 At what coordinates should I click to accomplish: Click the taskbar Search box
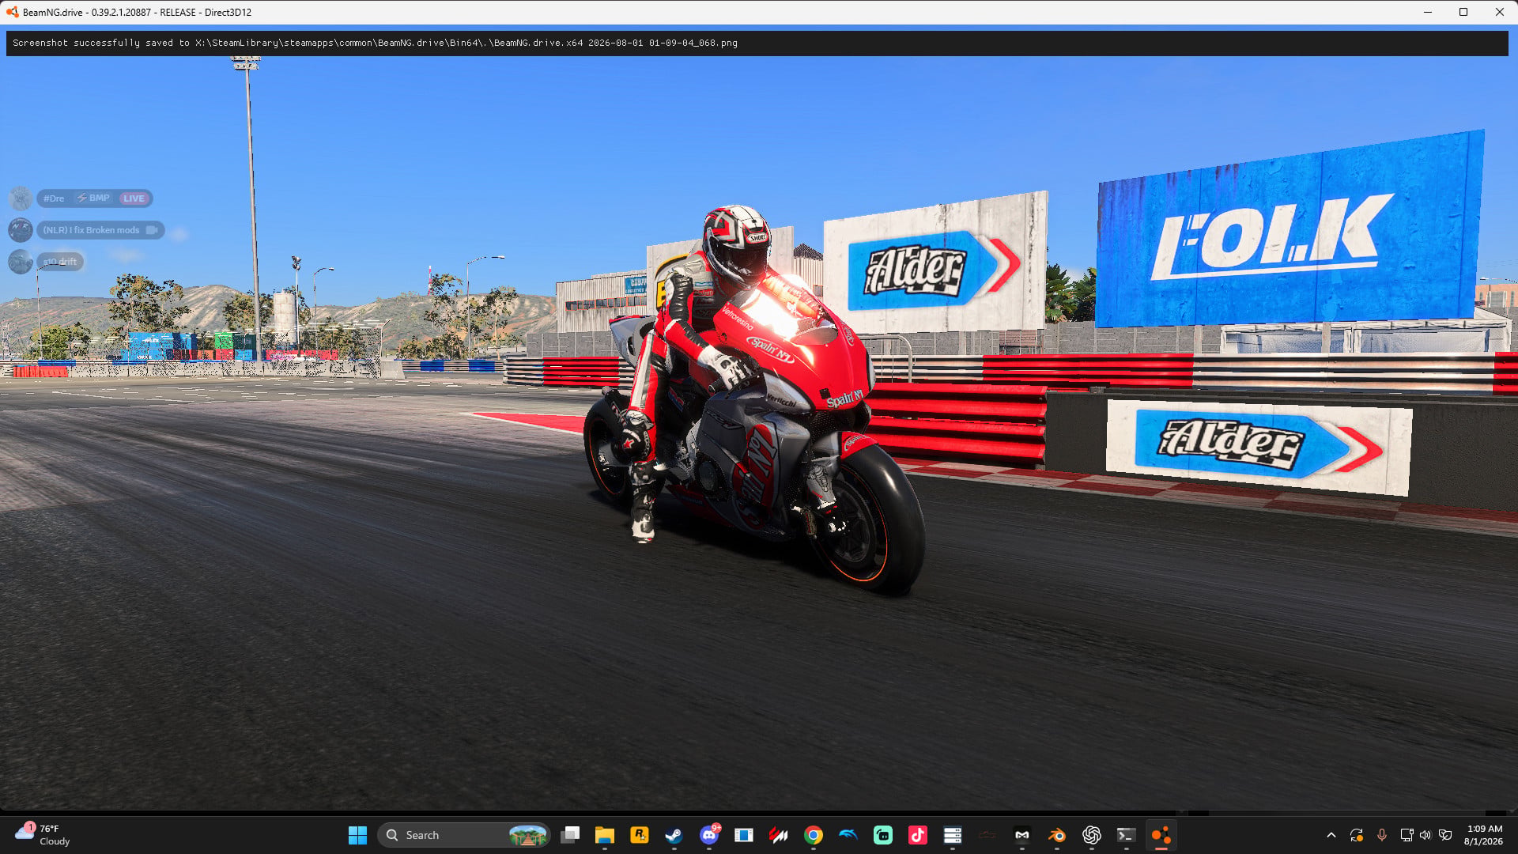tap(464, 835)
